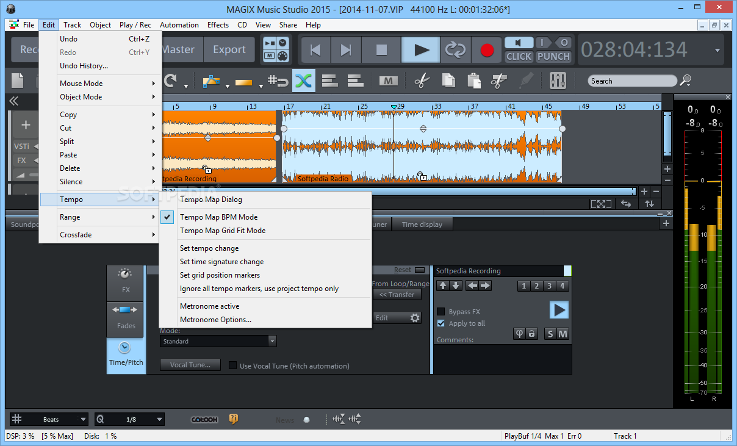The image size is (737, 446).
Task: Click the Catooh logo icon
Action: (x=204, y=420)
